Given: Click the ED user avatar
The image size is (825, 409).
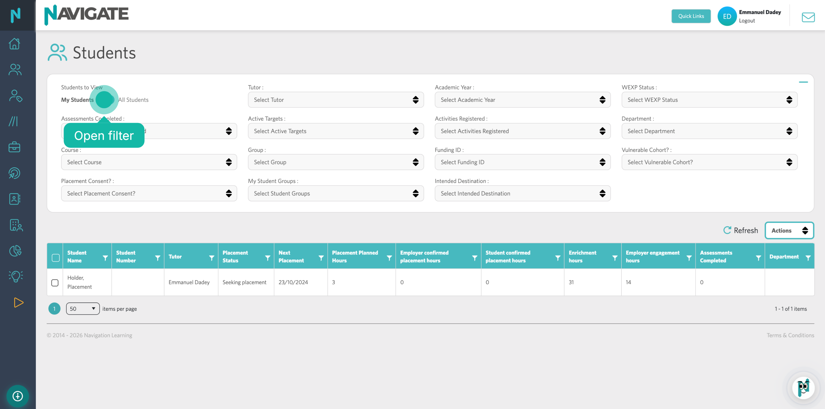Looking at the screenshot, I should (727, 16).
